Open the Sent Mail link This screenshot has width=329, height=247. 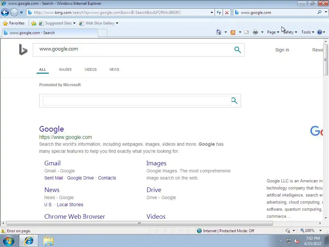click(54, 178)
